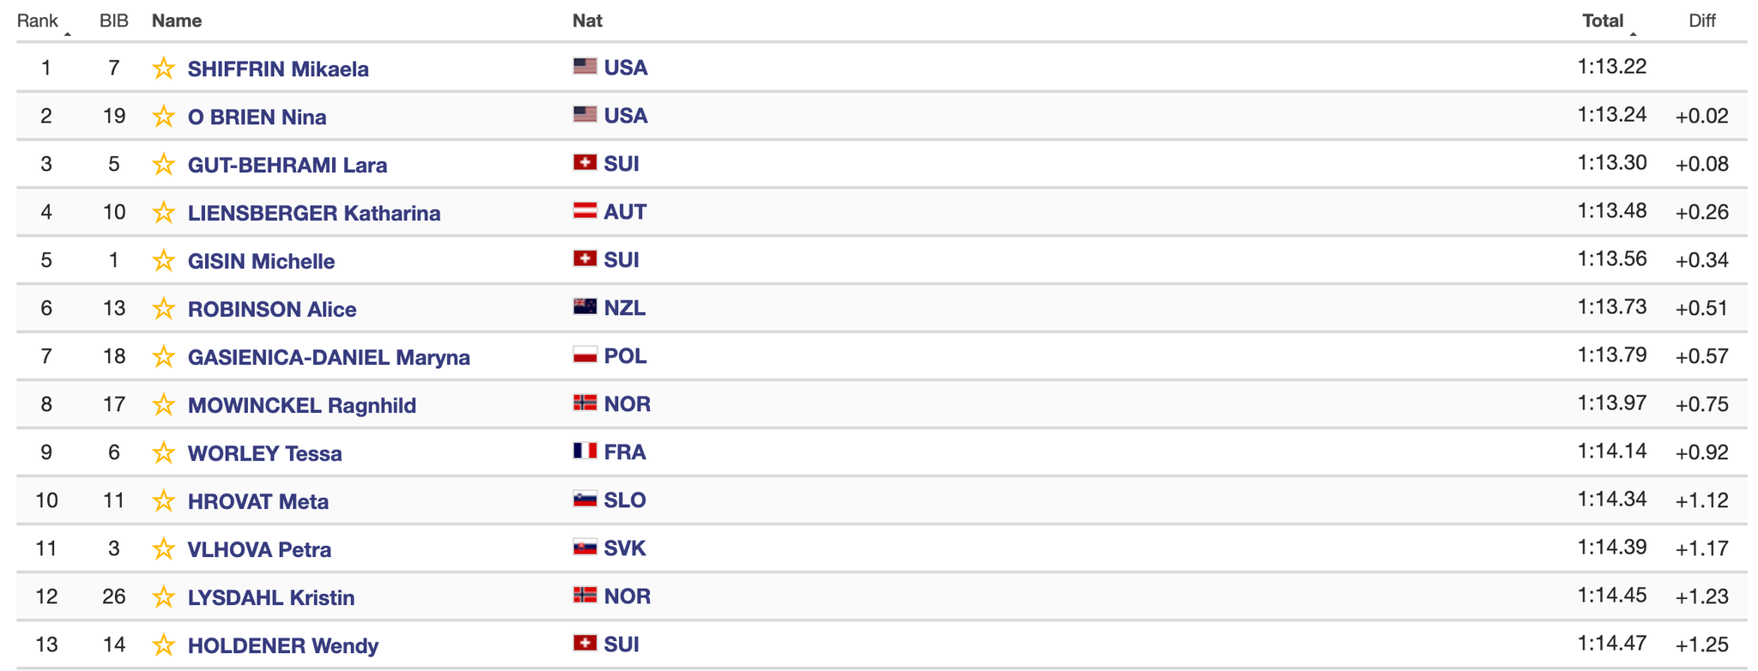Viewport: 1758px width, 671px height.
Task: Open HOLDENER Wendy's SUI nation link
Action: (x=621, y=644)
